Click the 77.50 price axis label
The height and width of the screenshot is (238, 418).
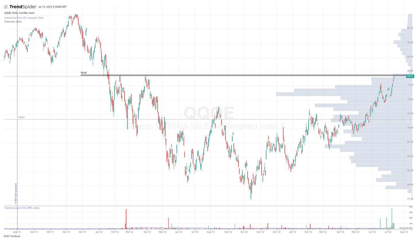click(x=410, y=85)
